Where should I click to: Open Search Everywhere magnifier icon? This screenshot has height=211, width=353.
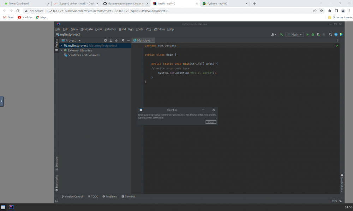coord(330,35)
